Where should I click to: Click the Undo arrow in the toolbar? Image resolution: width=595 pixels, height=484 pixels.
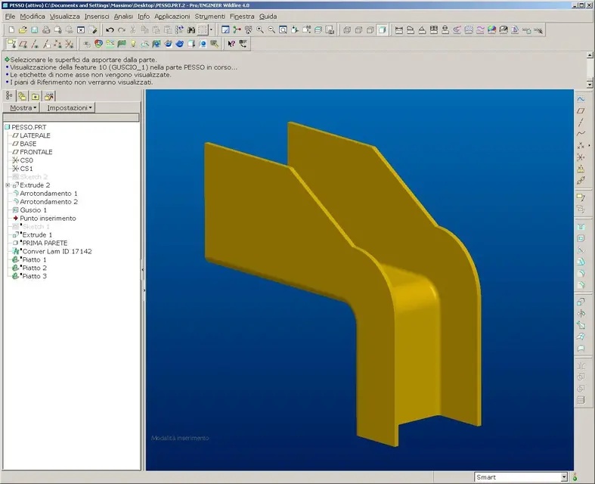pyautogui.click(x=110, y=30)
